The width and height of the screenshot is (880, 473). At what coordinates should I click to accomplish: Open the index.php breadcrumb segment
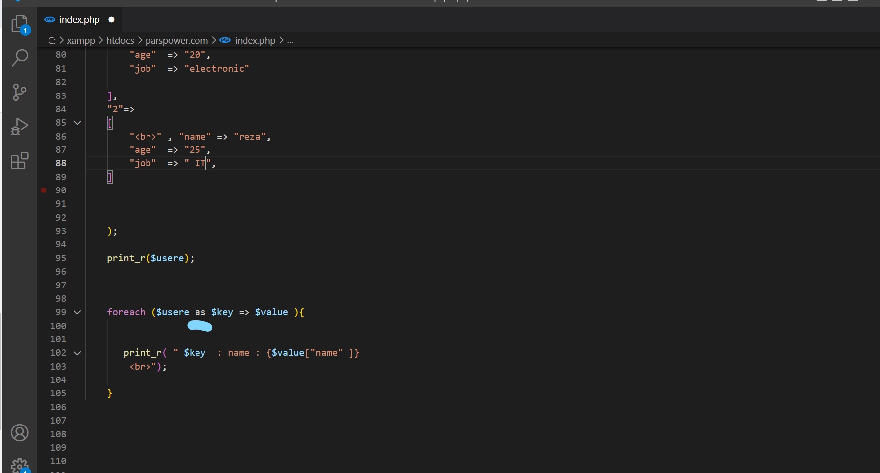point(255,41)
